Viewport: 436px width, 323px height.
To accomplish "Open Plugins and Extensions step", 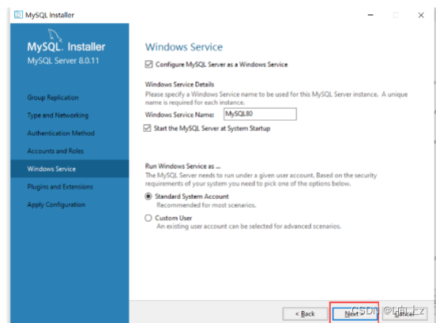I will coord(60,187).
